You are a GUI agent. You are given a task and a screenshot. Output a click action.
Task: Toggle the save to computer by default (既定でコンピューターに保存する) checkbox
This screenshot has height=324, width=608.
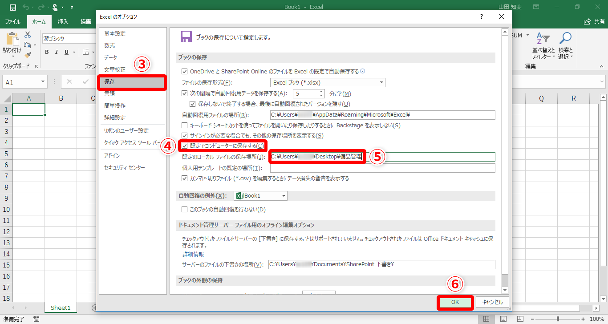pyautogui.click(x=185, y=146)
